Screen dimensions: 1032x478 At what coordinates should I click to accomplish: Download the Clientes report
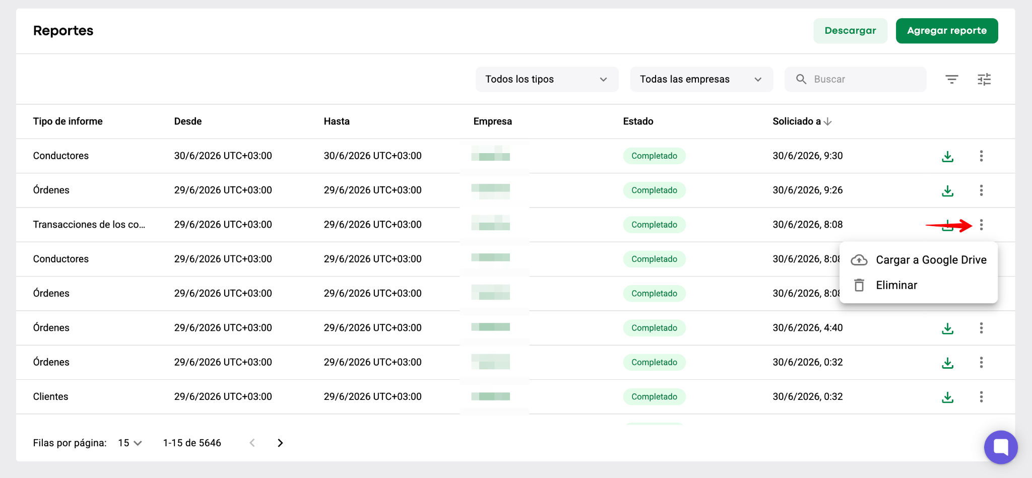(x=947, y=397)
